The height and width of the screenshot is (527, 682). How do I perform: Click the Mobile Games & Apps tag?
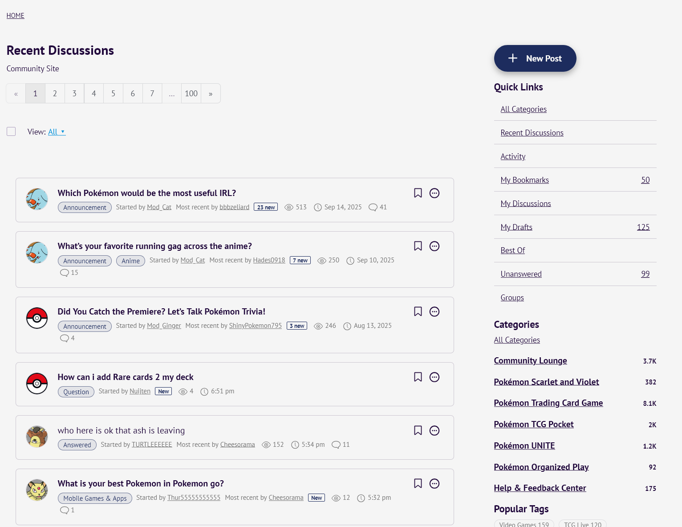[x=95, y=498]
